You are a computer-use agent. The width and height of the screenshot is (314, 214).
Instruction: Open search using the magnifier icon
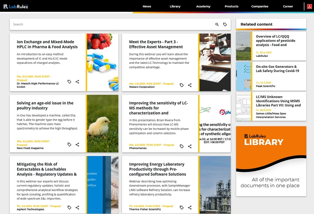(x=217, y=24)
